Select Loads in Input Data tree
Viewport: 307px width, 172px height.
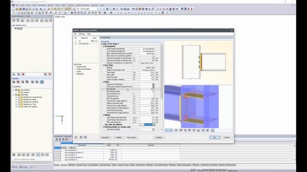tap(79, 71)
